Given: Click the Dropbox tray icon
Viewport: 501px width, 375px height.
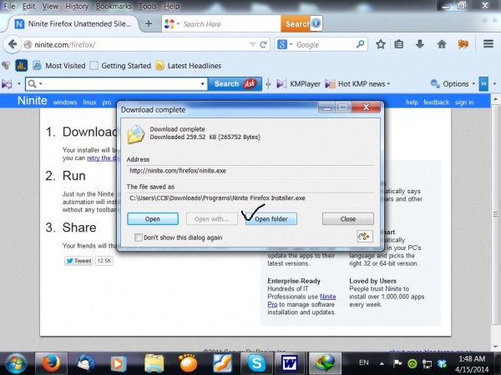Looking at the screenshot, I should tap(443, 362).
